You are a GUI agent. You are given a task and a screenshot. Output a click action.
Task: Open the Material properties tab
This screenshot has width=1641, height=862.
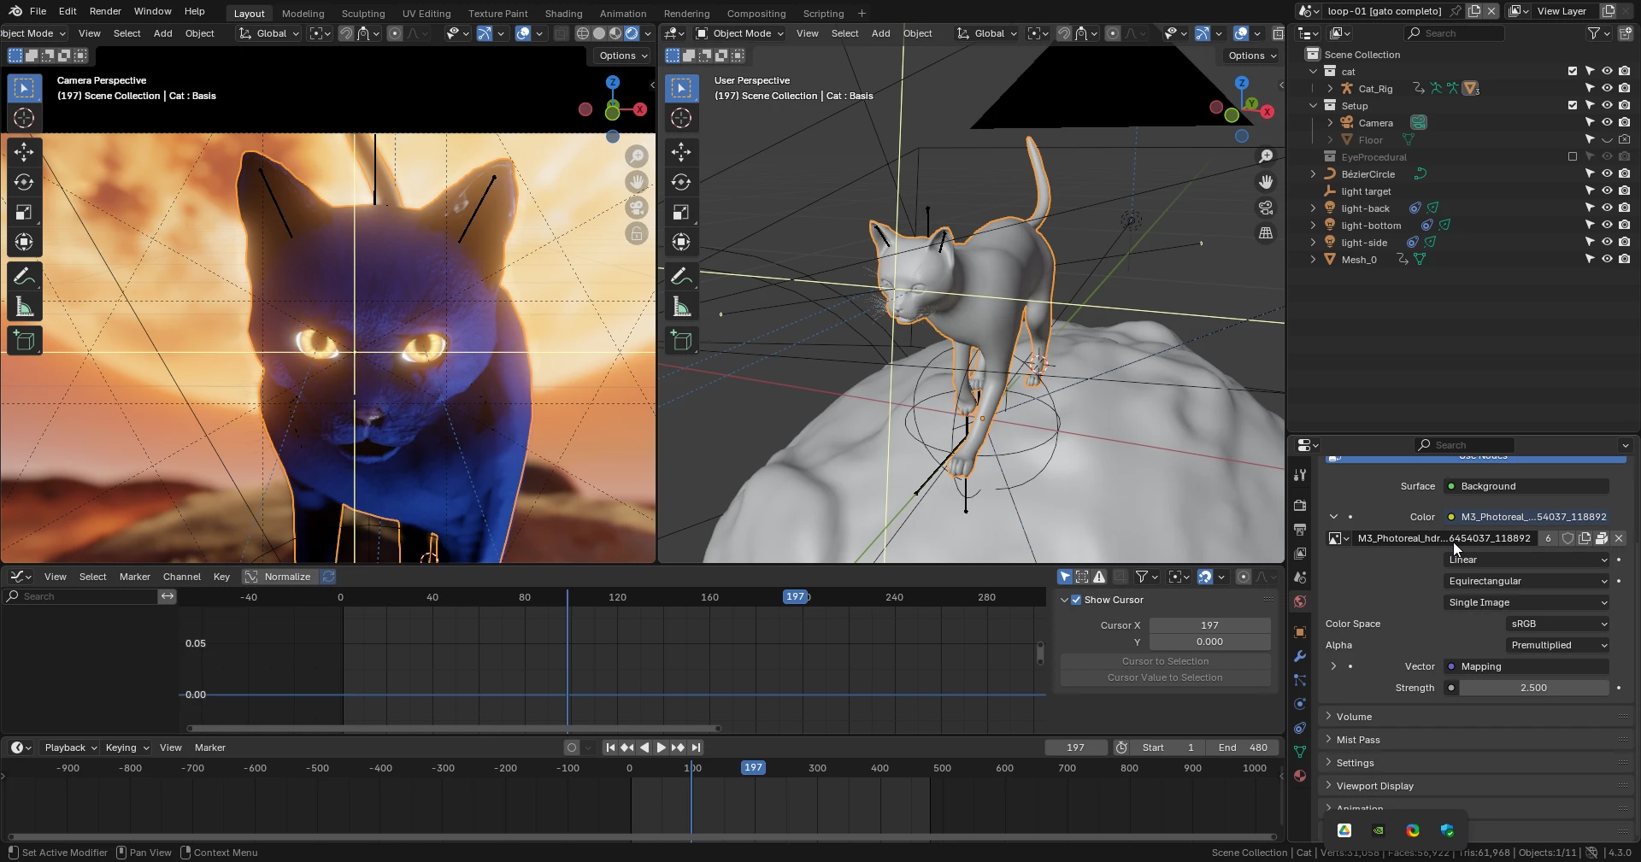click(1300, 776)
